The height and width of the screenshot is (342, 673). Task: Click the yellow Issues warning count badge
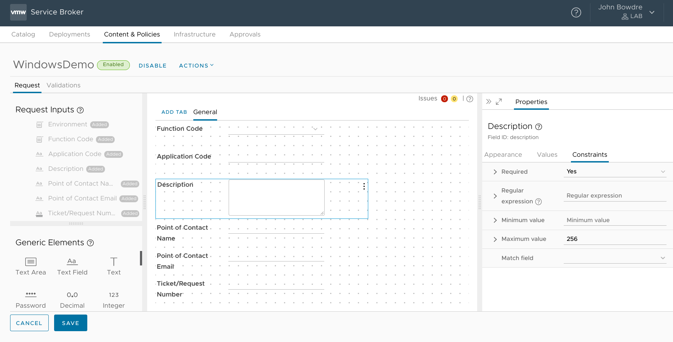pyautogui.click(x=454, y=99)
